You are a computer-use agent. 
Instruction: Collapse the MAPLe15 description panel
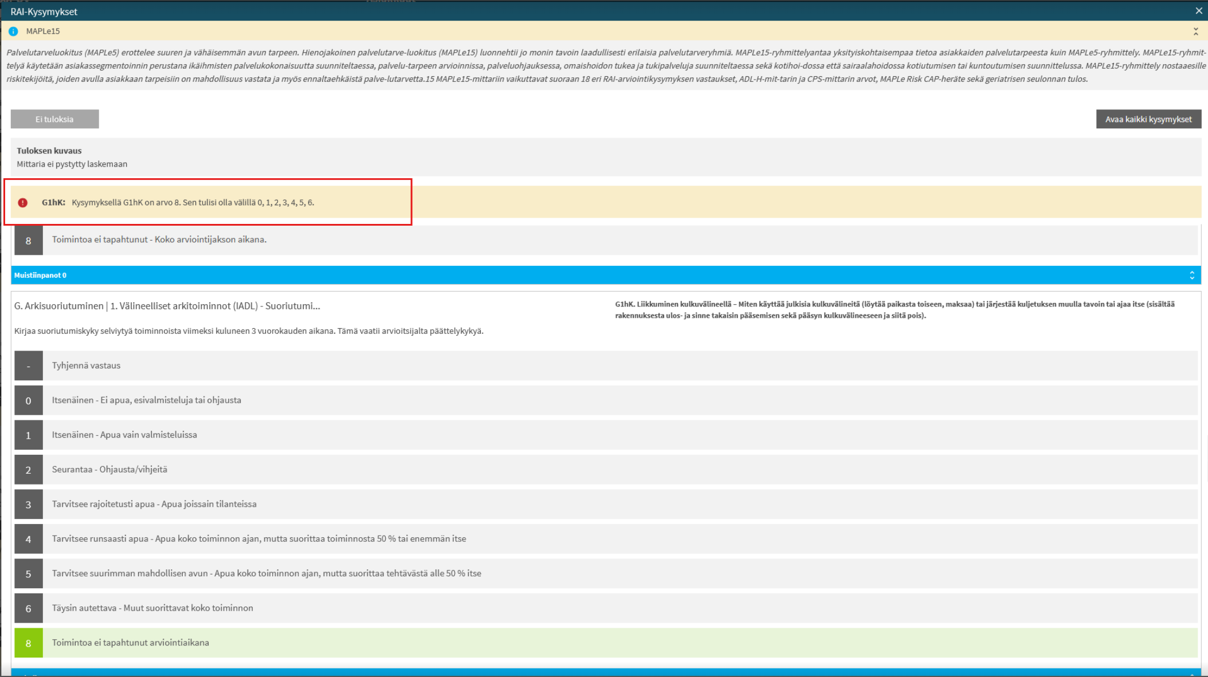pos(1195,32)
